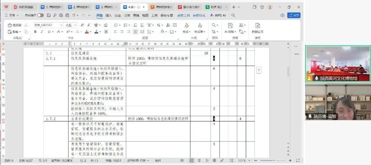Open the Table Tools ribbon tab
Screen dimensions: 371x165
point(183,15)
